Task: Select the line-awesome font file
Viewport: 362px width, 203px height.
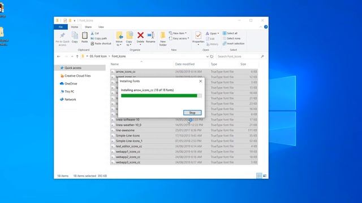Action: [x=184, y=130]
